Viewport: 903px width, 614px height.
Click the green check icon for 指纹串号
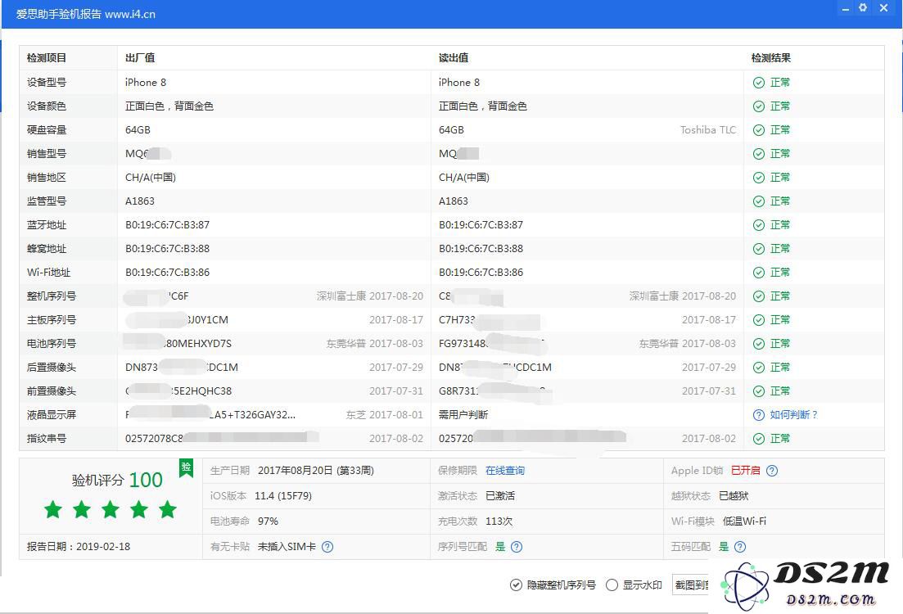[758, 438]
